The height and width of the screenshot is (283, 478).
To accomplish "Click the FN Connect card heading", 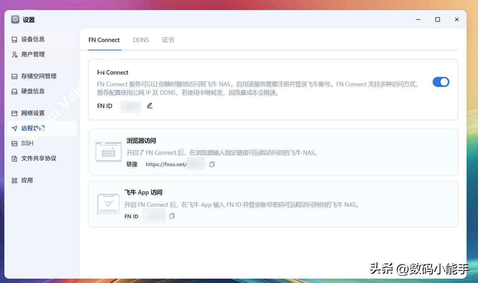I will pos(113,73).
